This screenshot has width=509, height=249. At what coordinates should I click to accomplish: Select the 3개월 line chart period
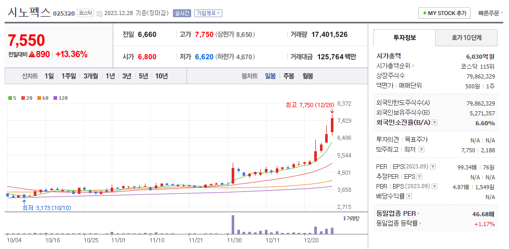coord(90,76)
